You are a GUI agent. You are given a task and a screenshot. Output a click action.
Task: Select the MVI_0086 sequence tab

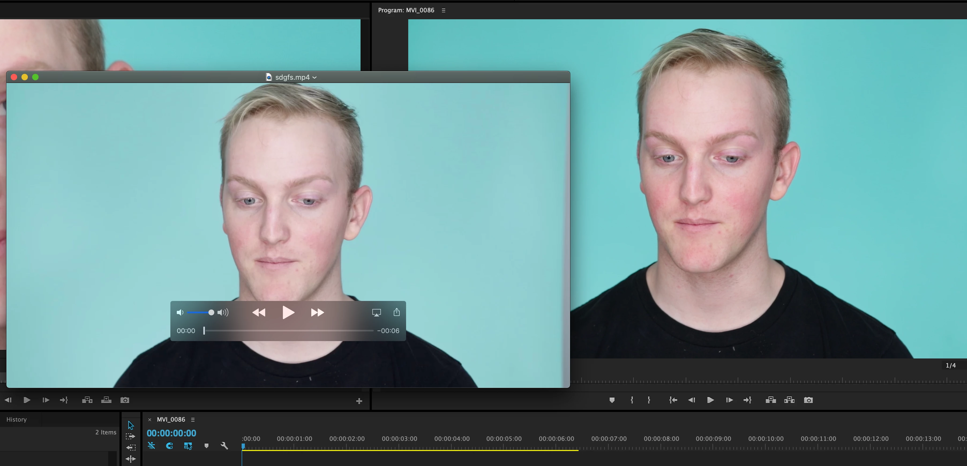[x=171, y=419]
